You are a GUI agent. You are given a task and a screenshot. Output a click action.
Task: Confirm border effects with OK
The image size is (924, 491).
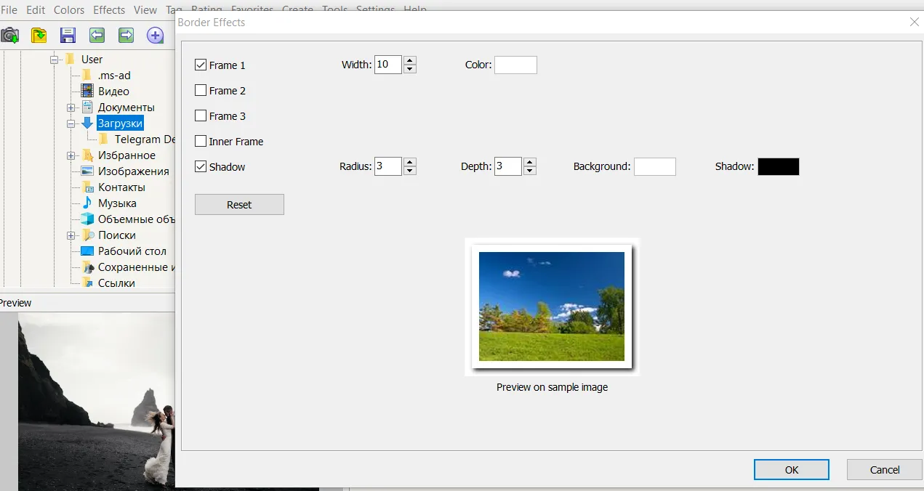click(791, 470)
